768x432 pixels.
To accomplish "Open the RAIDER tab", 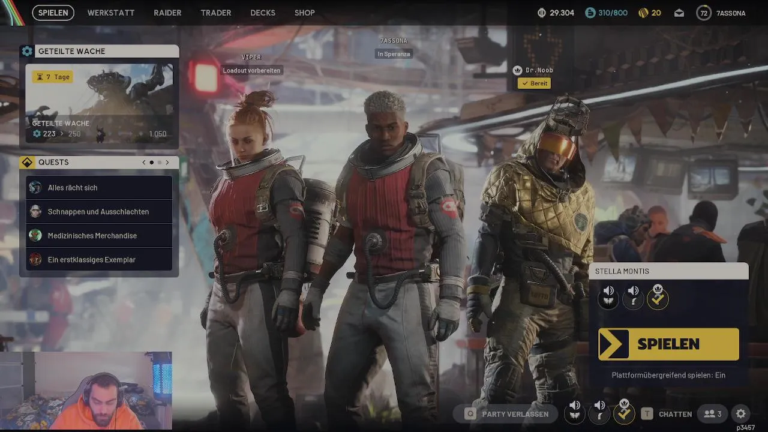I will [x=167, y=13].
